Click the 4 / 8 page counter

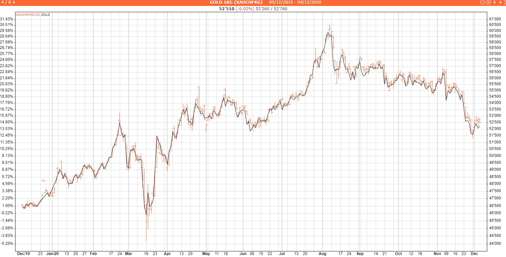6,2
